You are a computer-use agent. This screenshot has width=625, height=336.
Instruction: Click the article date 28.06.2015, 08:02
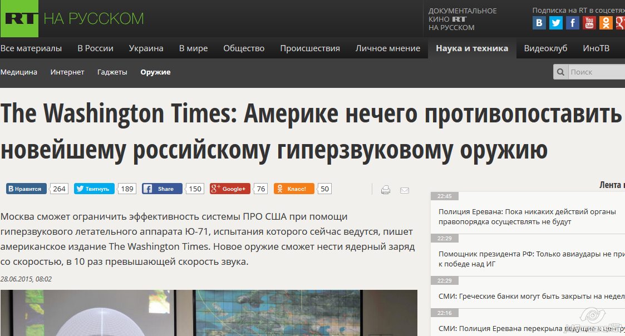[26, 279]
